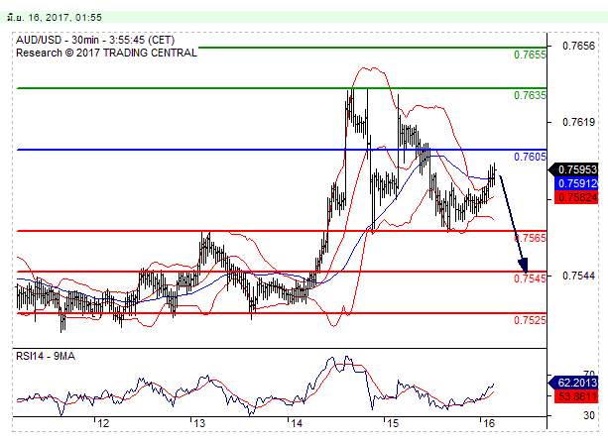
Task: Click the blue 0.7605 pivot label
Action: tap(530, 157)
